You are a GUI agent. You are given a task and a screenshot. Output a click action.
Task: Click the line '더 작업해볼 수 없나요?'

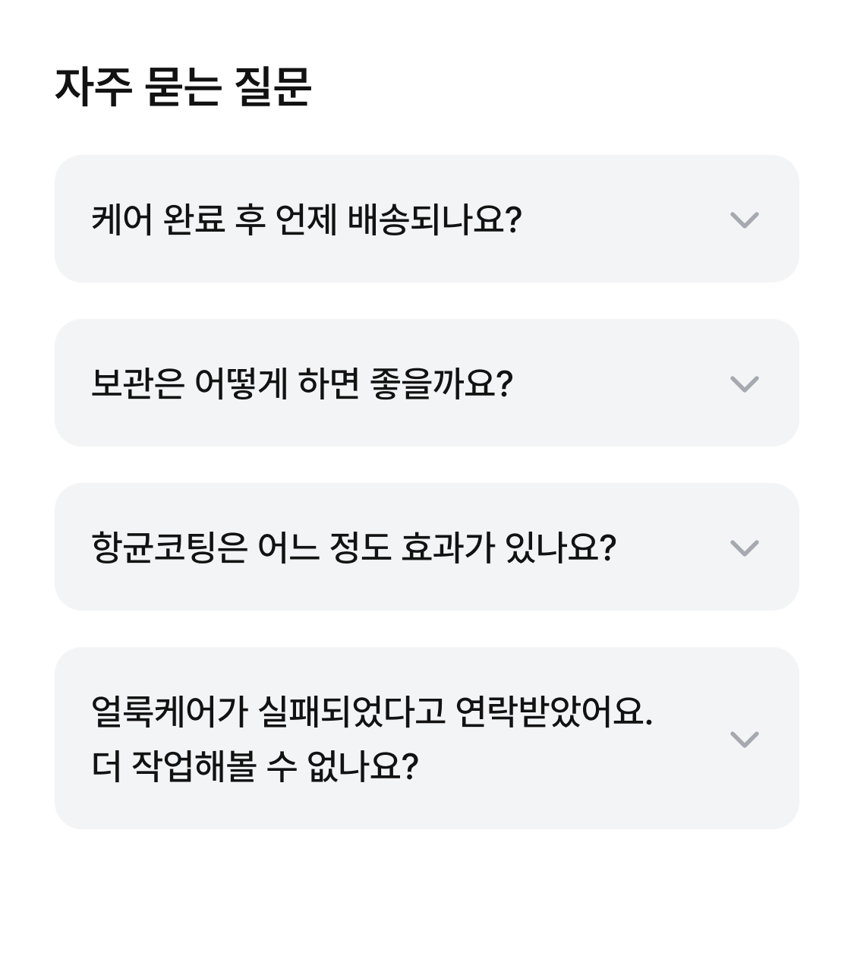255,767
